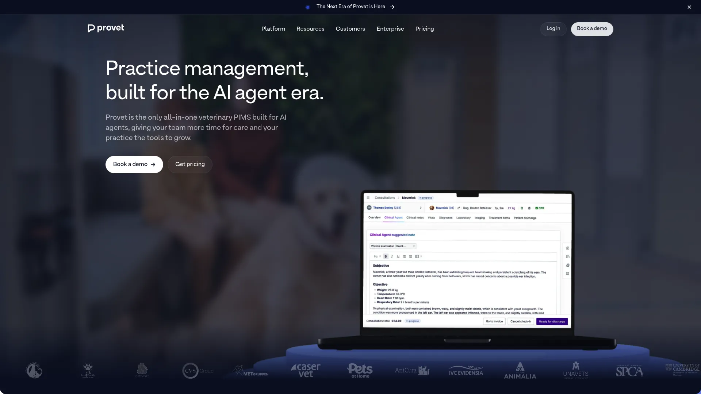Open the Patient discharge tab
This screenshot has width=701, height=394.
pyautogui.click(x=525, y=218)
